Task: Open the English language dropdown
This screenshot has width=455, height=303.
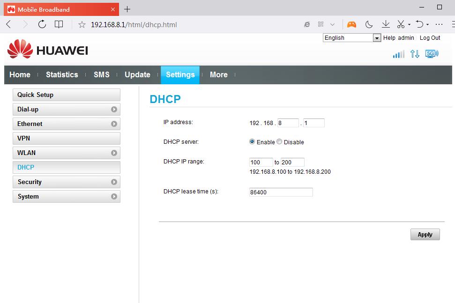Action: click(x=351, y=38)
